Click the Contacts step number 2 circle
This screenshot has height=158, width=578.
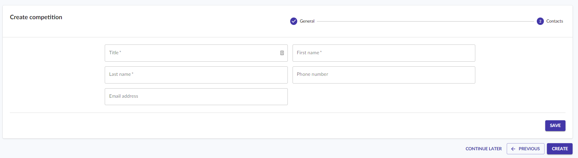[540, 21]
